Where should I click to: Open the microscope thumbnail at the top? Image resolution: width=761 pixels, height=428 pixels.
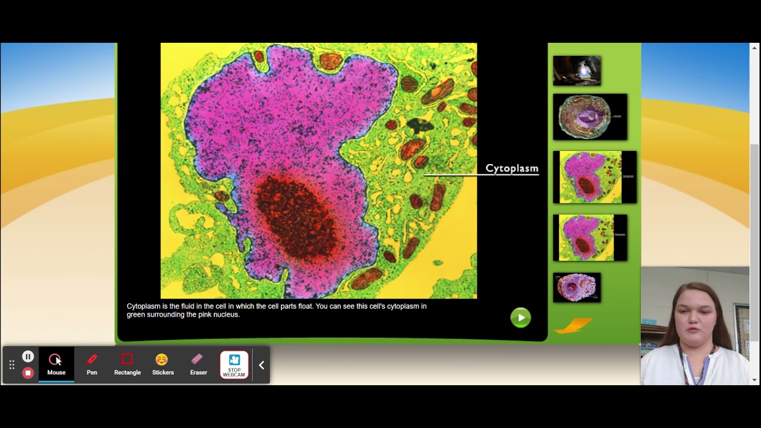coord(577,71)
